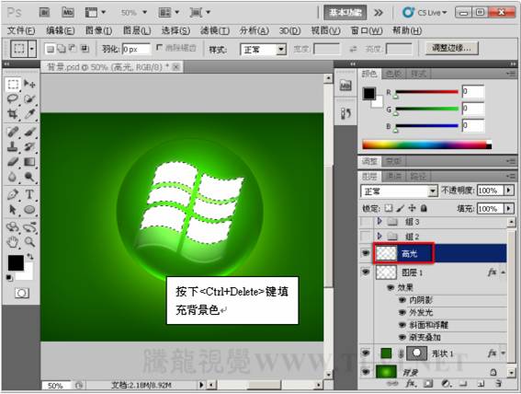The height and width of the screenshot is (394, 521).
Task: Select the 3D Camera Orbit tool
Action: click(x=29, y=227)
